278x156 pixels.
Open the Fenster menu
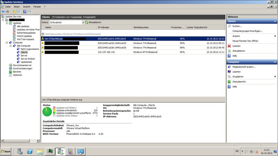tap(37, 7)
